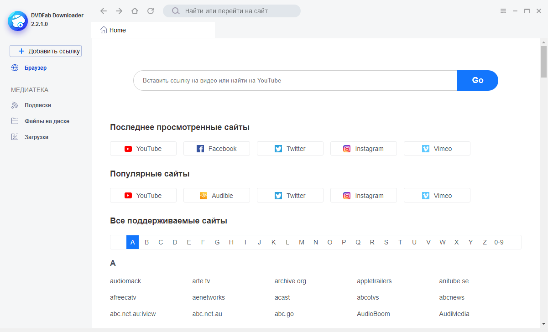
Task: Open the abc.net.au site link
Action: pos(207,314)
